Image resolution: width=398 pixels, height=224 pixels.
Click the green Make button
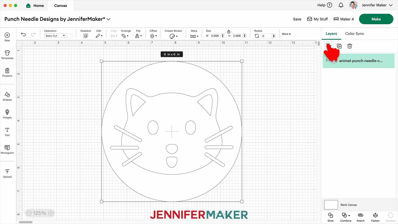click(376, 19)
